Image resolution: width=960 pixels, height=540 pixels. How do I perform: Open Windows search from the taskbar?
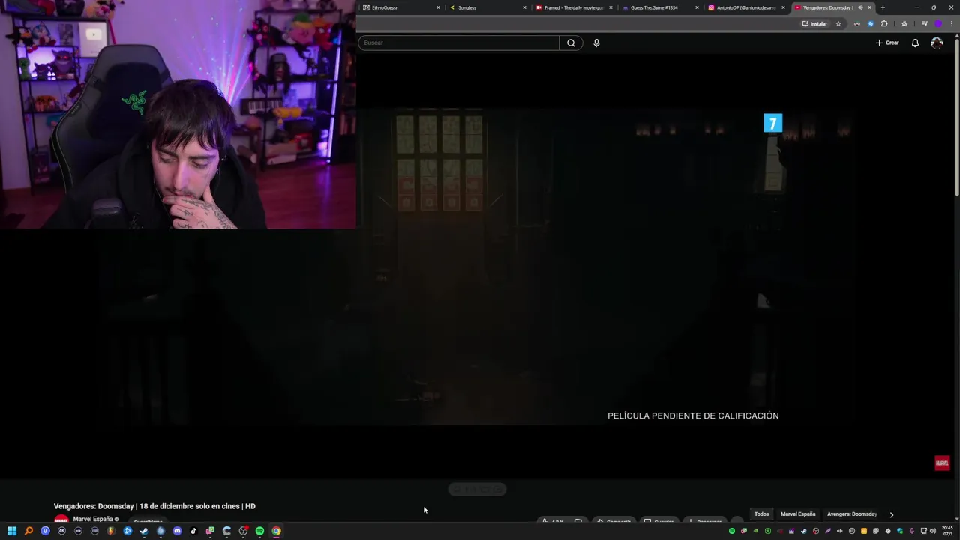[x=28, y=531]
